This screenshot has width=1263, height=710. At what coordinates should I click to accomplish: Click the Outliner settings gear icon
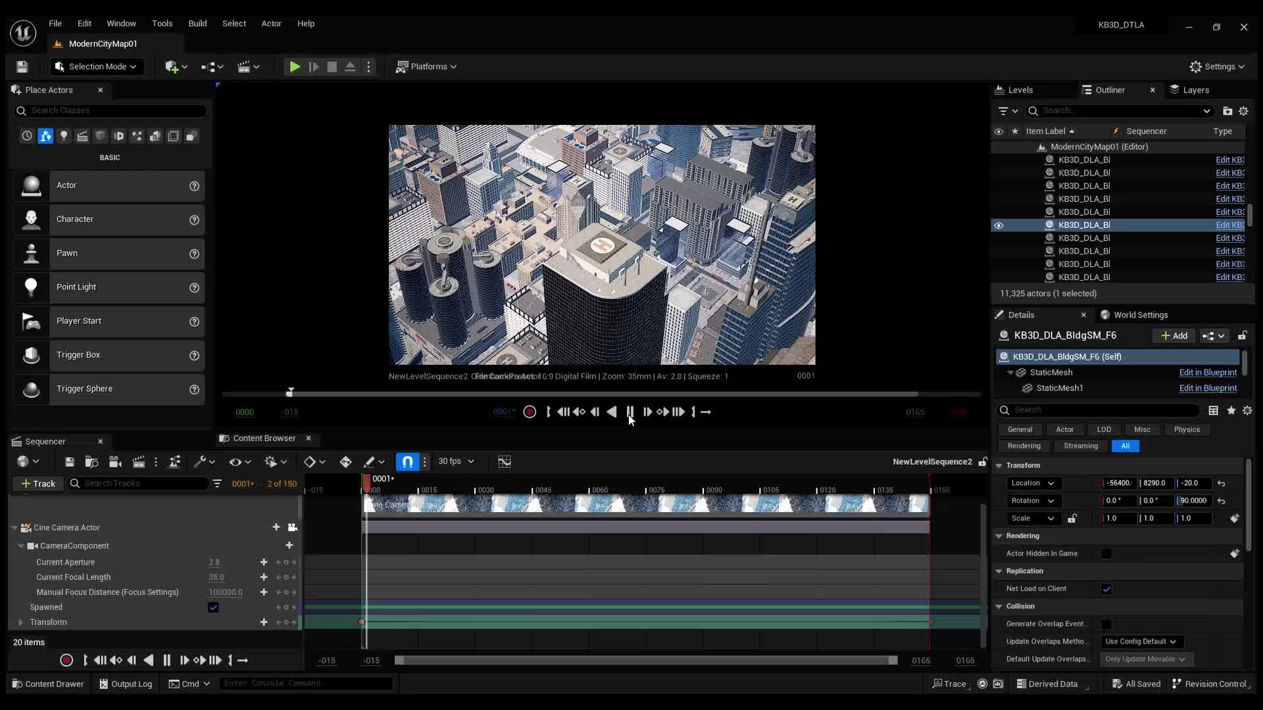[x=1243, y=111]
